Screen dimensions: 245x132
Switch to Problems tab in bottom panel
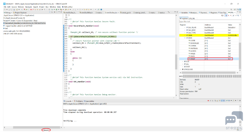click(78, 101)
